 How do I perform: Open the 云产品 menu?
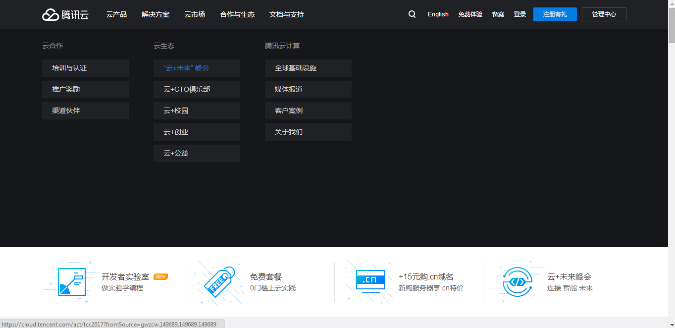coord(116,14)
